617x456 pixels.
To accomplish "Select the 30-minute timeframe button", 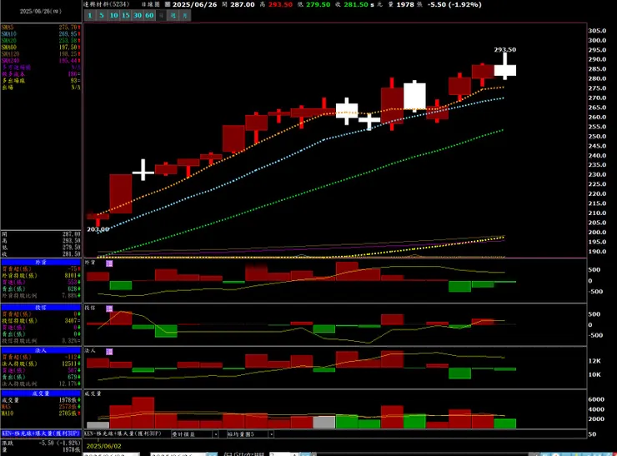I will pyautogui.click(x=138, y=15).
